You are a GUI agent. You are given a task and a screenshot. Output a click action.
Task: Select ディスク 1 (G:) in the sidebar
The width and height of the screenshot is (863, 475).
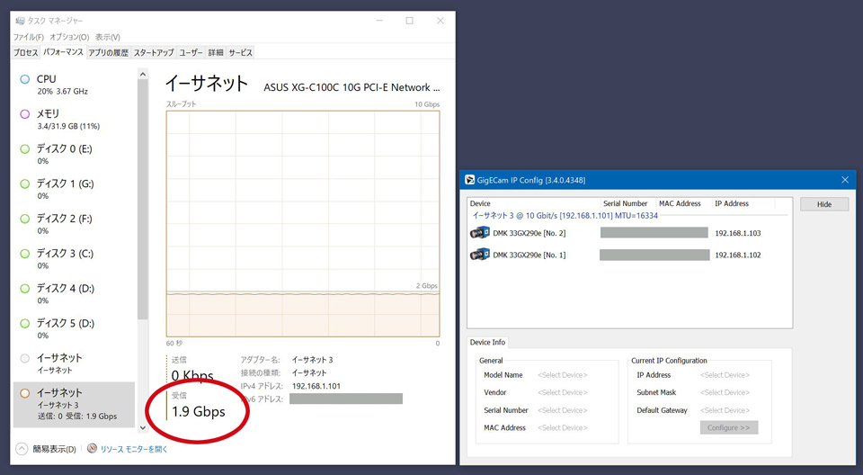coord(74,189)
